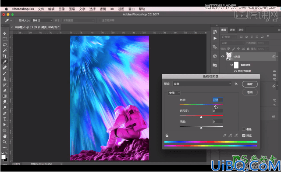This screenshot has width=281, height=172.
Task: Toggle Smart Filters visibility eye
Action: click(x=231, y=65)
